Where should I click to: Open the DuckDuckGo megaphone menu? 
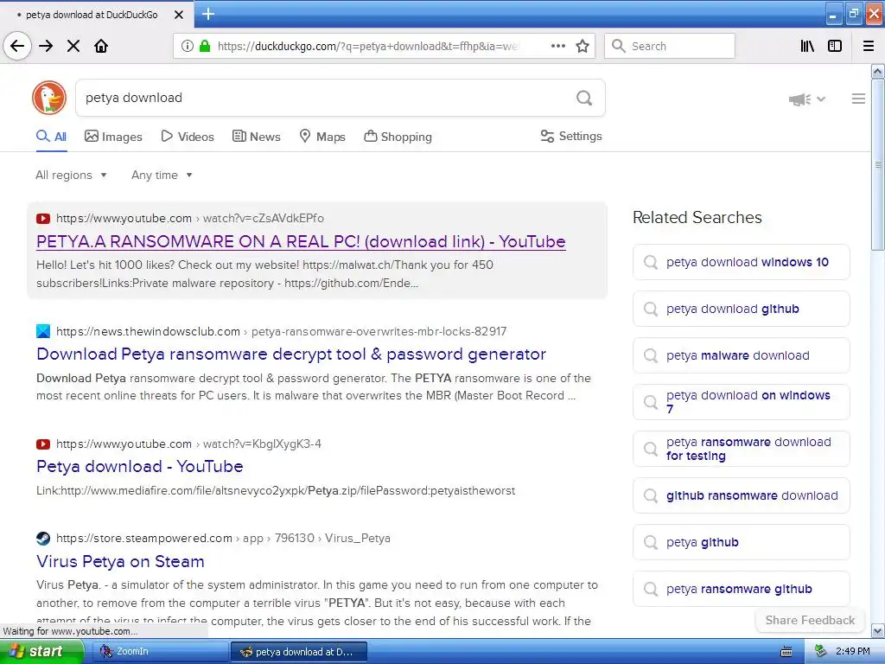[807, 99]
